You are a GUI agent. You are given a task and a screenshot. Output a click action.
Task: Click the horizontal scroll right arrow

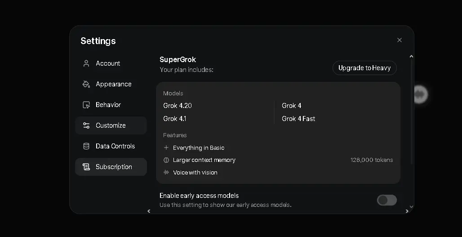(407, 211)
